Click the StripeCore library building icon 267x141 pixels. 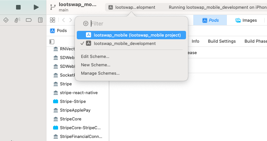(56, 119)
